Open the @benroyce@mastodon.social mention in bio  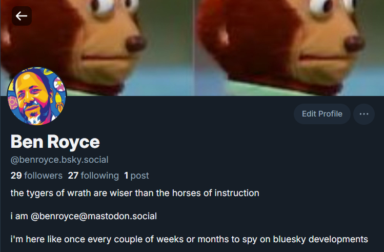tap(94, 216)
